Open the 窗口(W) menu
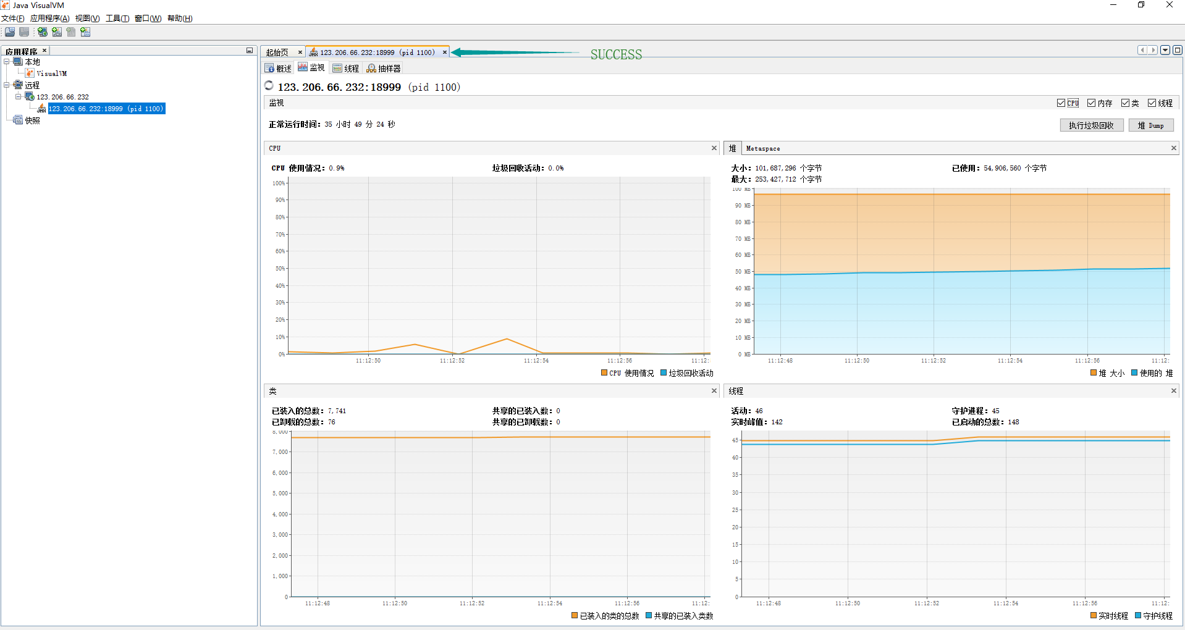This screenshot has width=1185, height=630. (x=148, y=19)
